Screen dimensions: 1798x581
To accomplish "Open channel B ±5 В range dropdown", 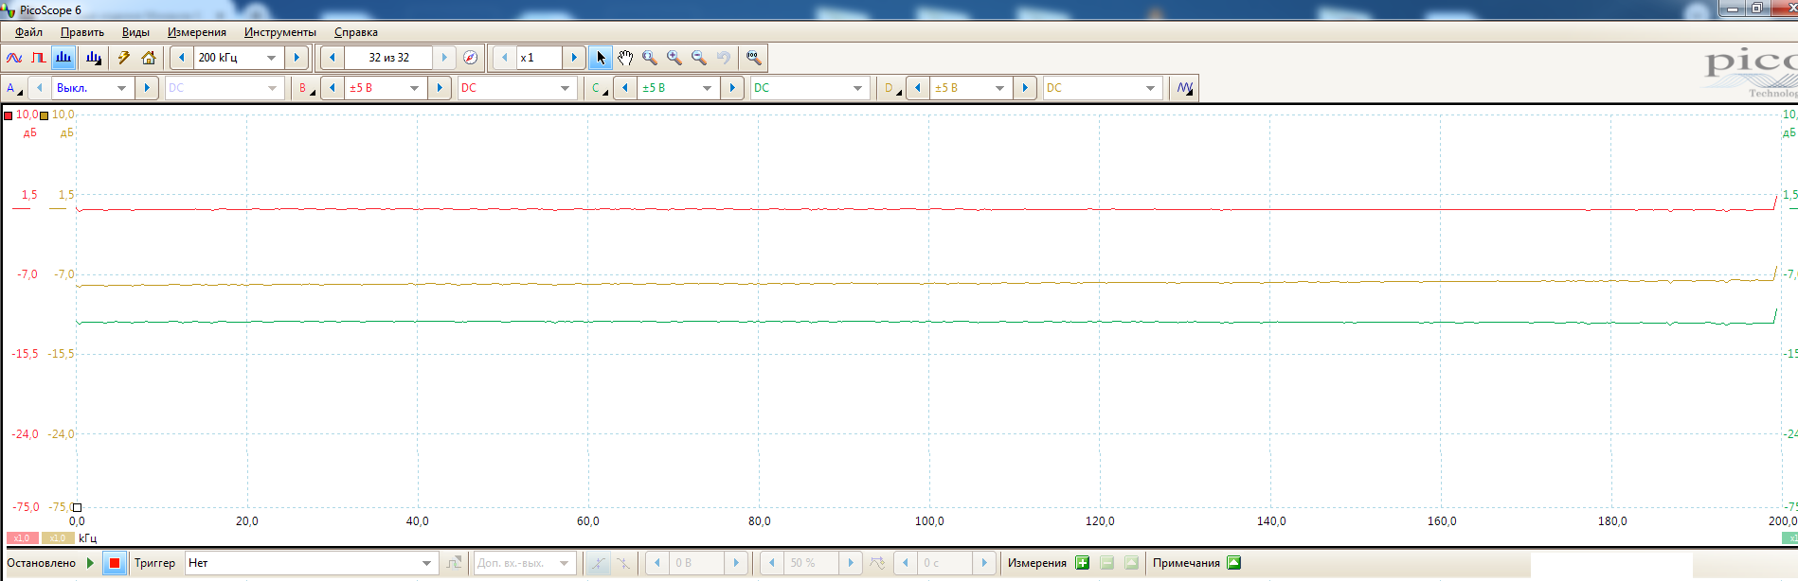I will point(414,88).
